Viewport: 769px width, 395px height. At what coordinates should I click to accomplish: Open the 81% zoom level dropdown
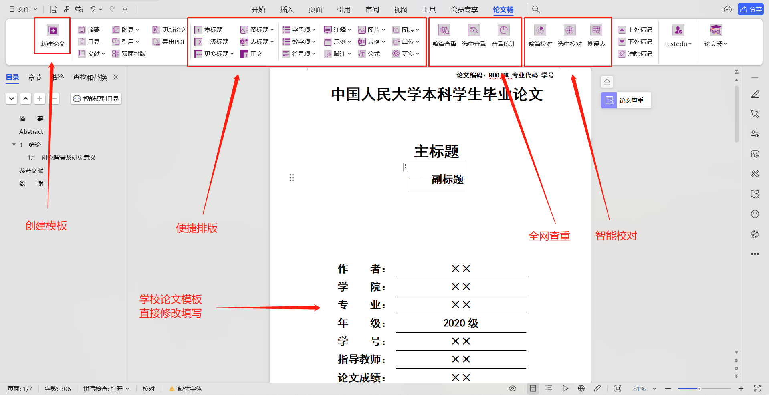pos(643,388)
